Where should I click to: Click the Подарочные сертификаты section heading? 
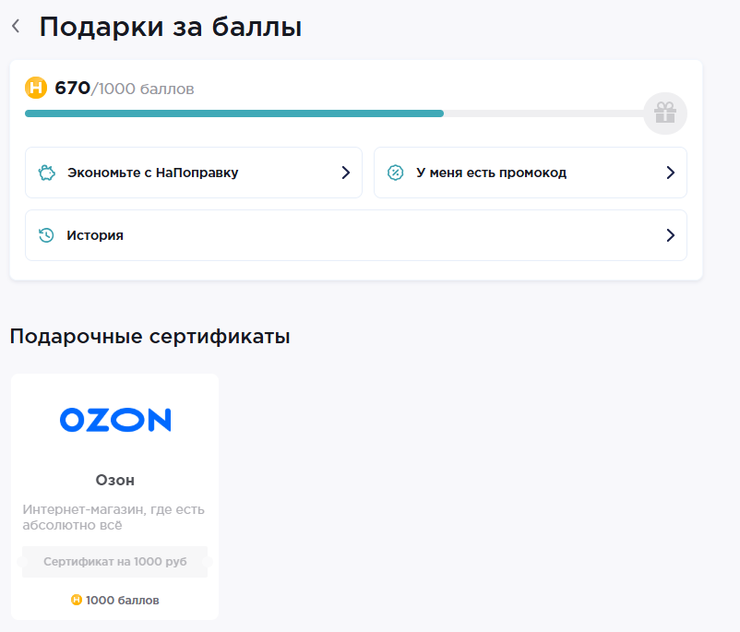(150, 337)
